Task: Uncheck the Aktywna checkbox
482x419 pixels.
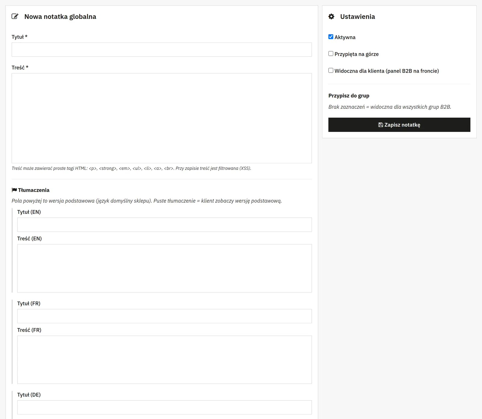Action: (x=331, y=37)
